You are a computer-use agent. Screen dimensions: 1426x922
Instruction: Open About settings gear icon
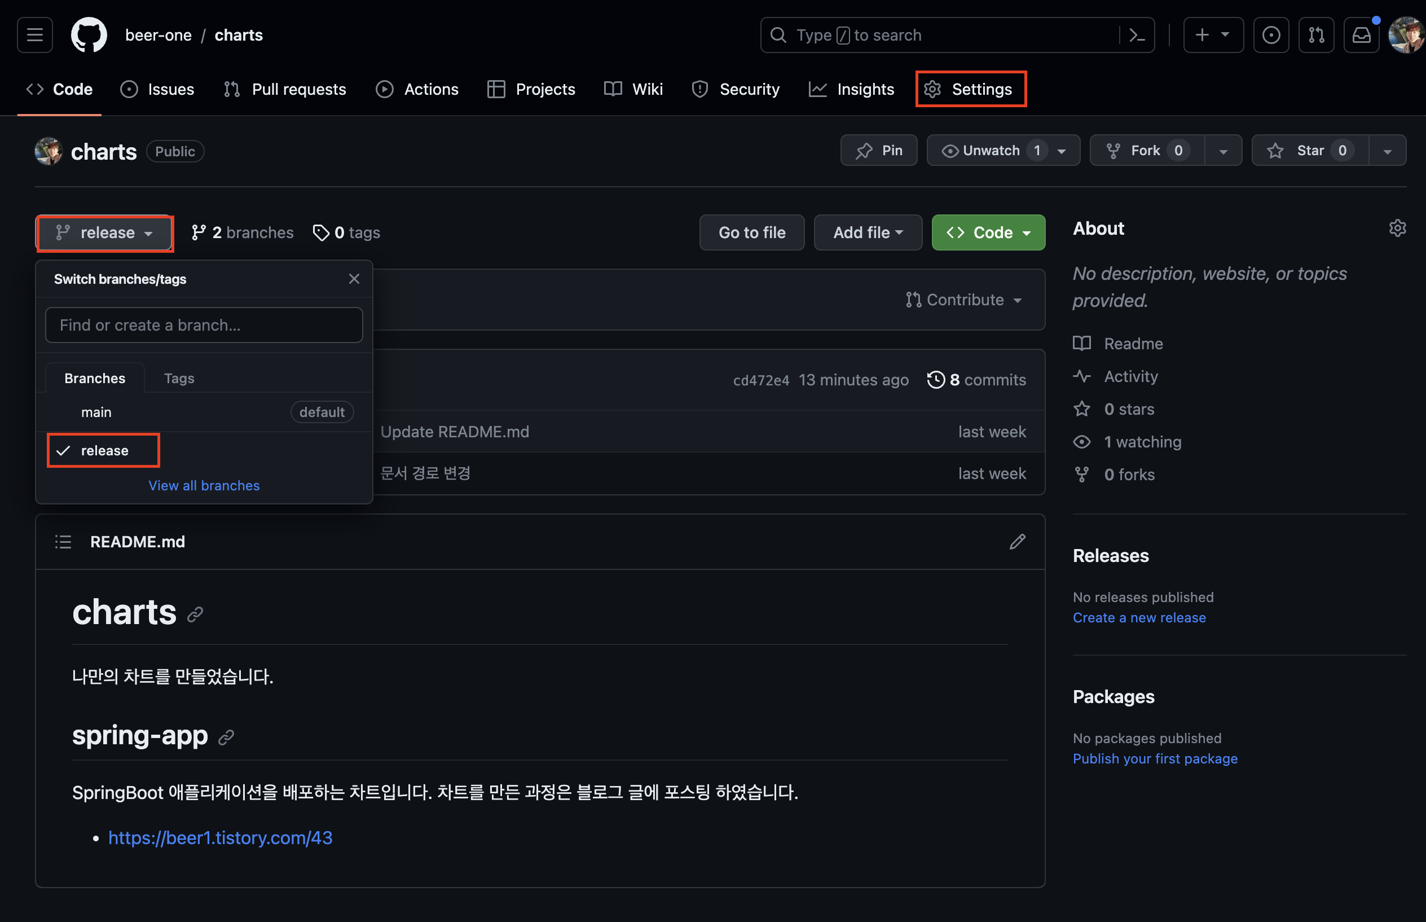click(1397, 228)
